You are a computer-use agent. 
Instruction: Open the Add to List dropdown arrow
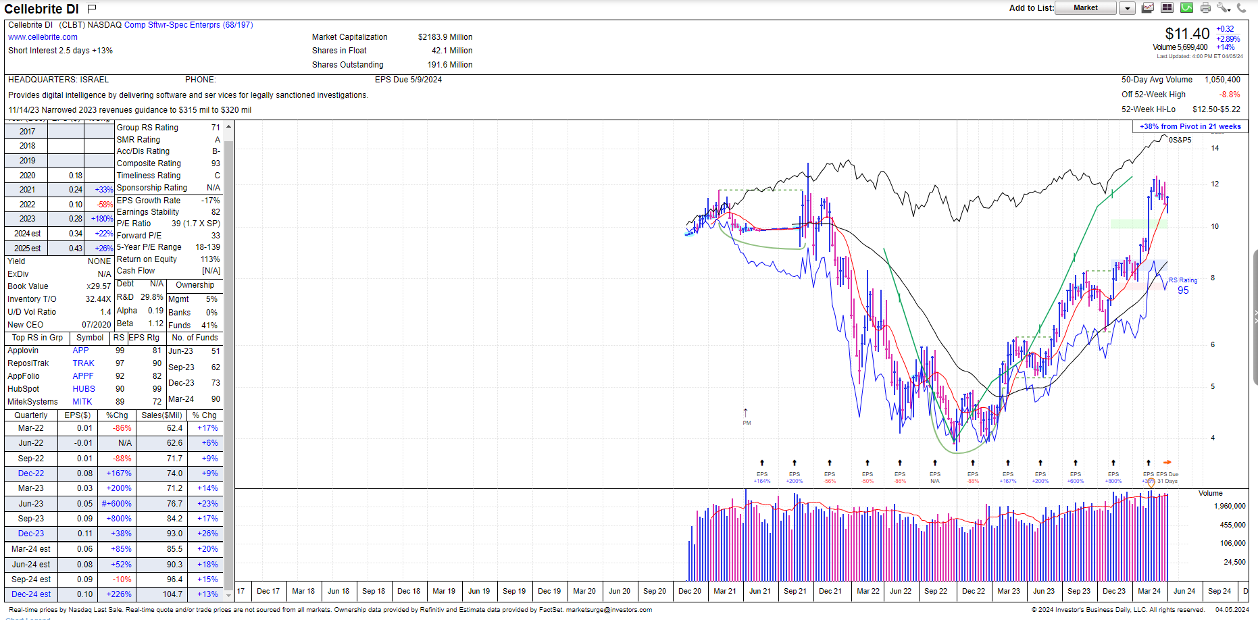pos(1127,8)
